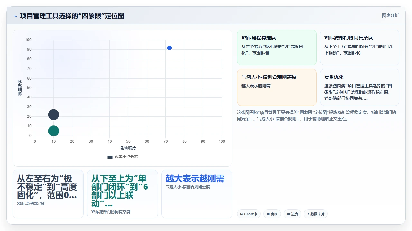Screen dimensions: 412x231
Task: Click the 内容重点分布 legend text
Action: click(x=126, y=157)
